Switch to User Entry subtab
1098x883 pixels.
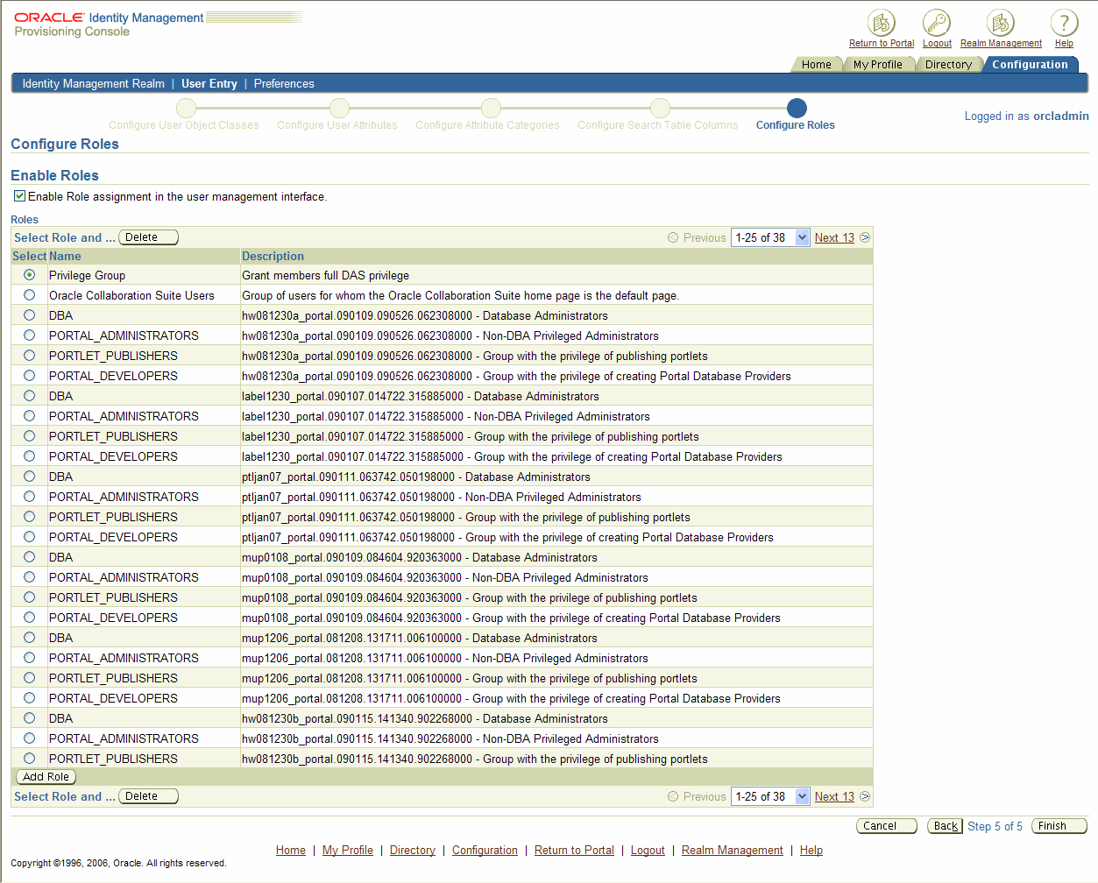[x=209, y=84]
